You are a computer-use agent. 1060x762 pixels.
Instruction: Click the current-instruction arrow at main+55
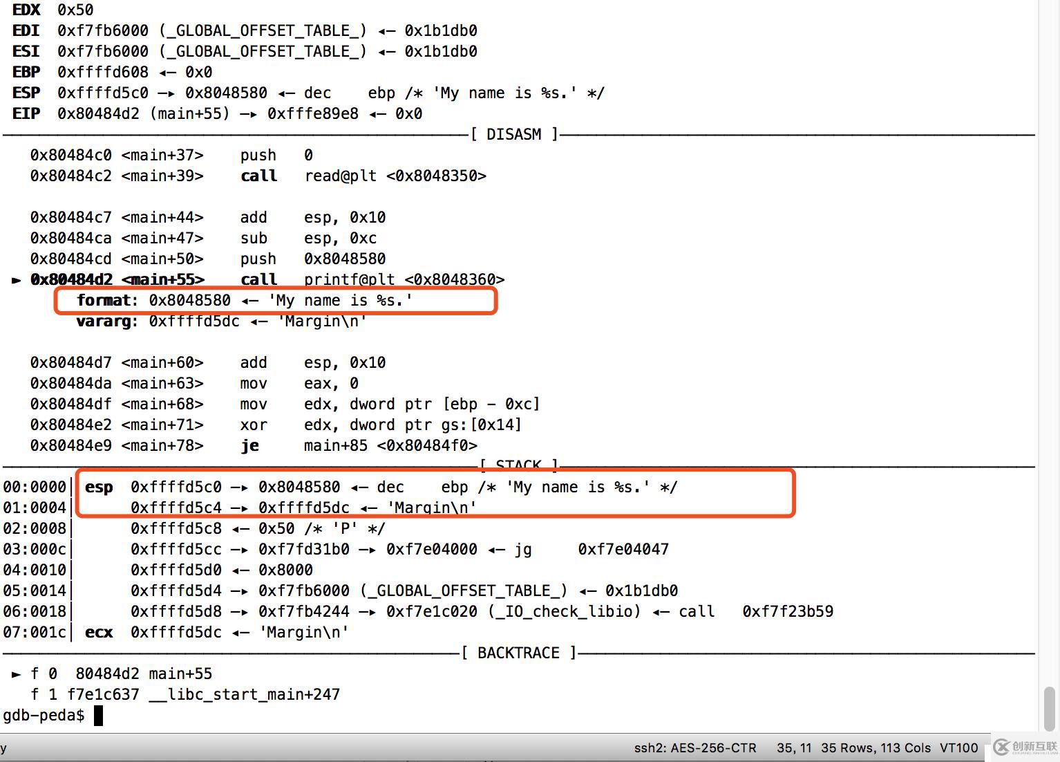click(17, 279)
